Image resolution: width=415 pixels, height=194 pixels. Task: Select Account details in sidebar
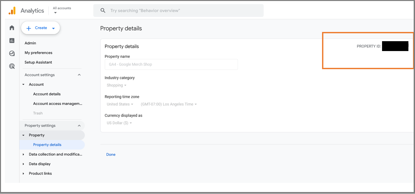[x=47, y=94]
